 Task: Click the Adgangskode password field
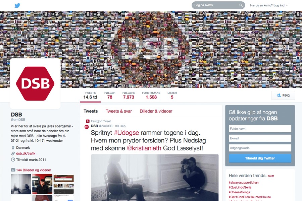[x=260, y=148]
